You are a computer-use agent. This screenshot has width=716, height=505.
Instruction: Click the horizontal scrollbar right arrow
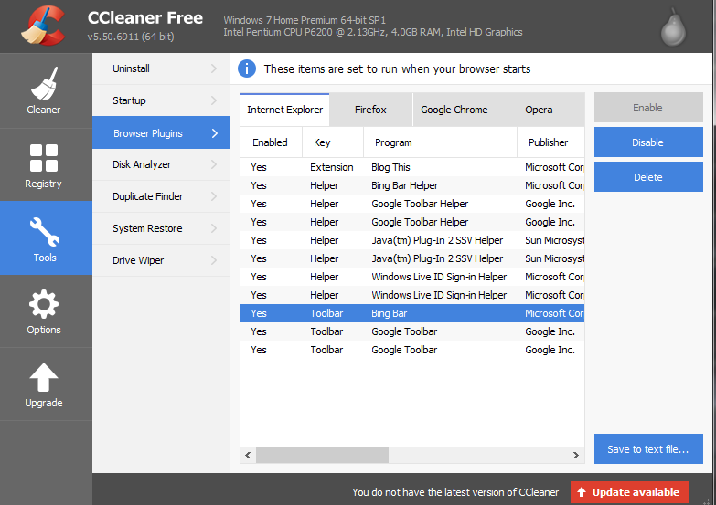click(x=576, y=455)
